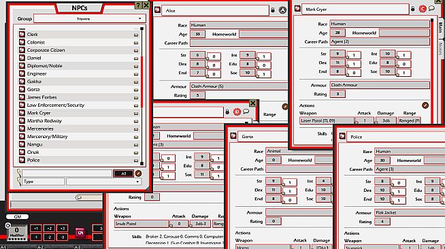Image resolution: width=445 pixels, height=249 pixels.
Task: Click the chat speech bubble icon
Action: [79, 197]
